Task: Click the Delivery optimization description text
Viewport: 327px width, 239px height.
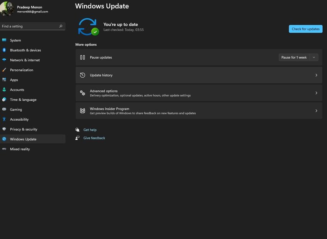Action: [x=140, y=95]
